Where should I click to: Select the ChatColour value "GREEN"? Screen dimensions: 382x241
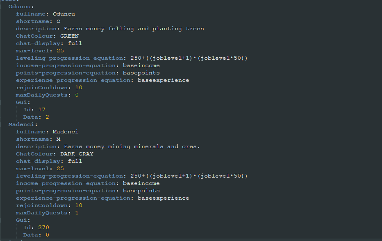point(69,36)
